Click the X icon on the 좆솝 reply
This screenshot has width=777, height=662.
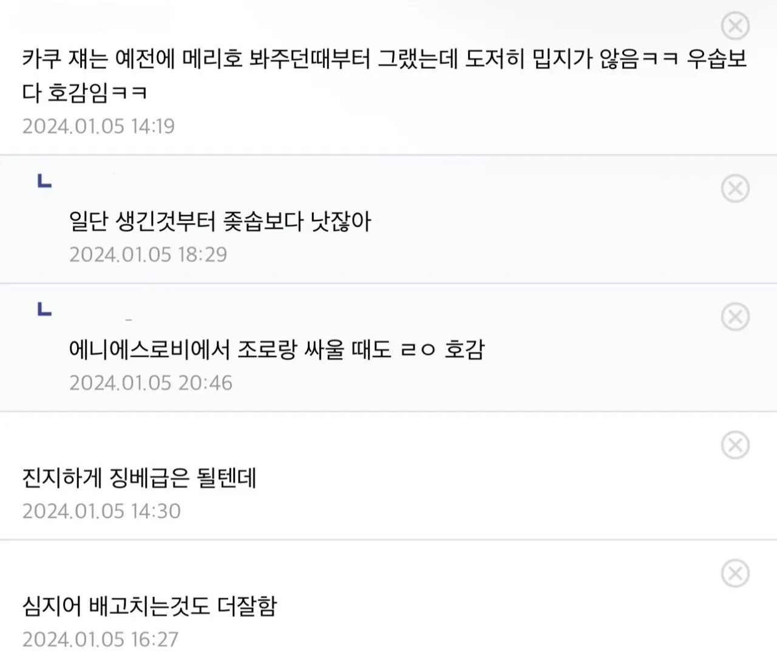(x=735, y=188)
